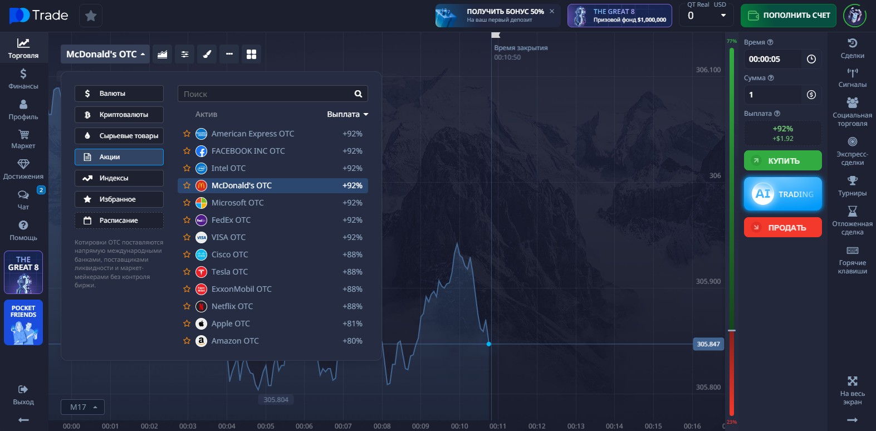Image resolution: width=876 pixels, height=431 pixels.
Task: Open Отложенная сделка panel
Action: [852, 221]
